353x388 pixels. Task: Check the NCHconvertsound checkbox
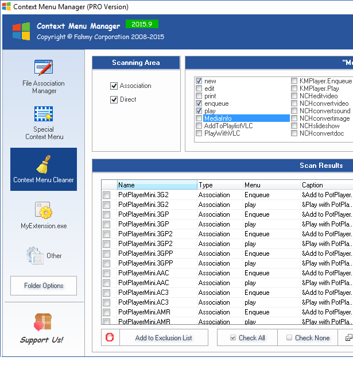294,110
